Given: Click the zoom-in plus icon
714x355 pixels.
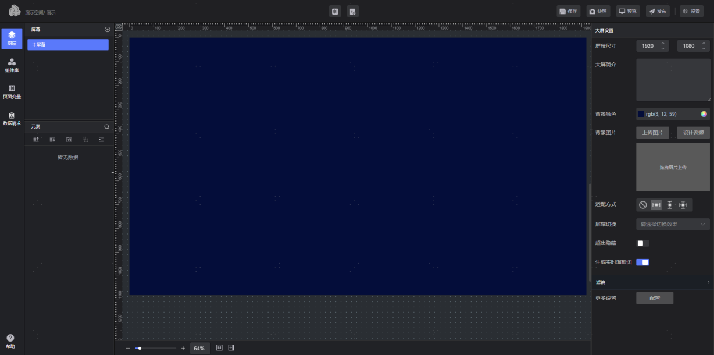Looking at the screenshot, I should coord(183,348).
